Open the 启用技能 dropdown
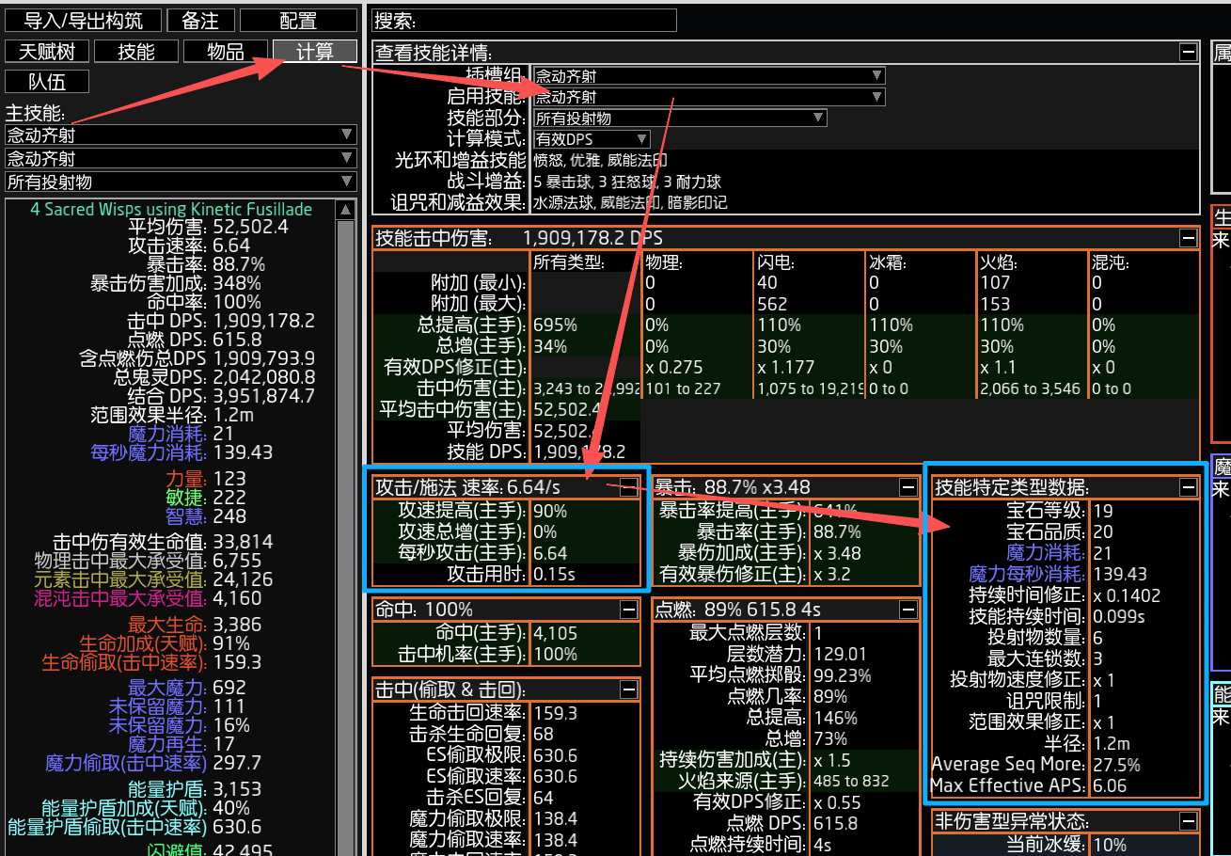 tap(709, 97)
